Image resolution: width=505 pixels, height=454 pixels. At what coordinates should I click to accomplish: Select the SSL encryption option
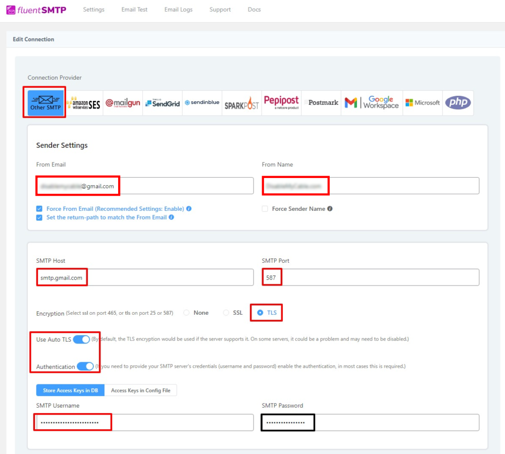click(x=226, y=312)
